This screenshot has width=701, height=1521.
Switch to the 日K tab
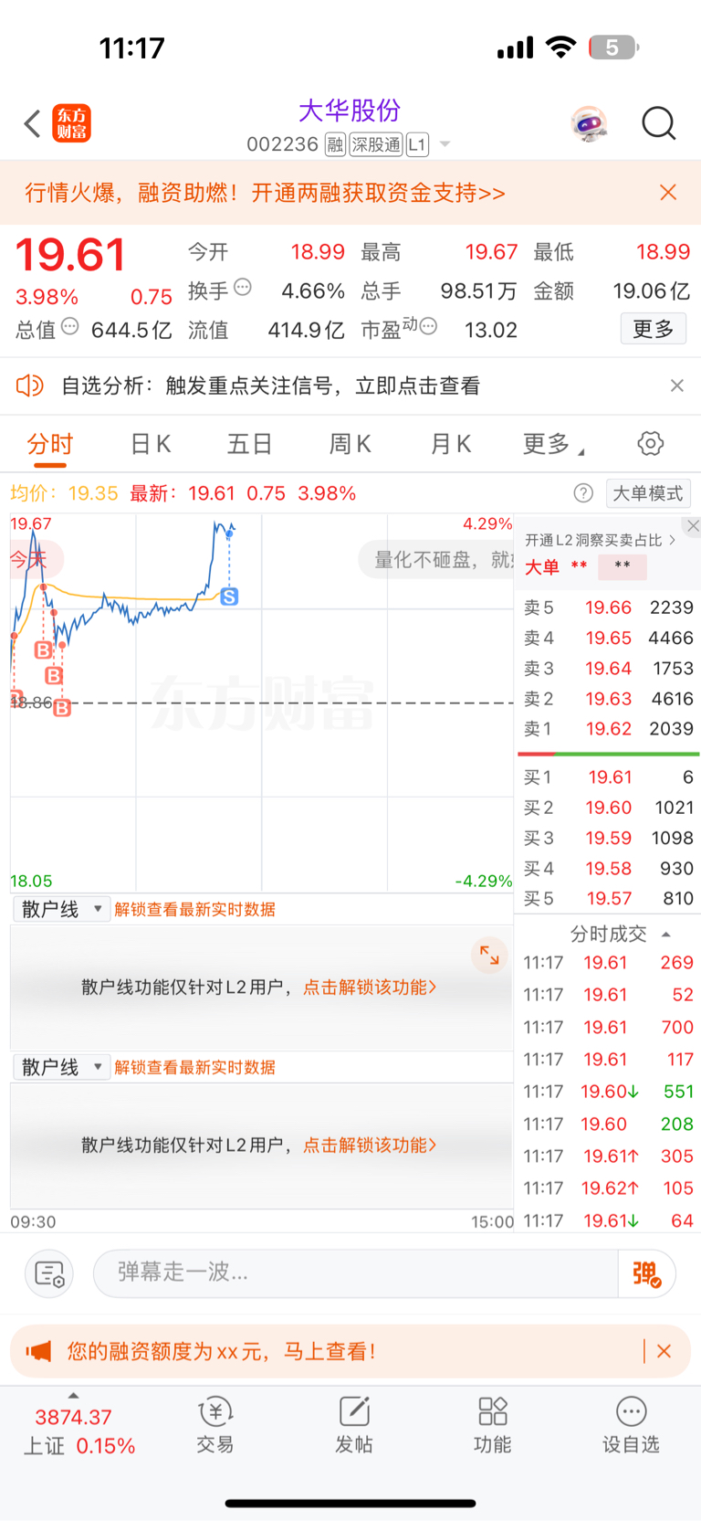tap(151, 445)
